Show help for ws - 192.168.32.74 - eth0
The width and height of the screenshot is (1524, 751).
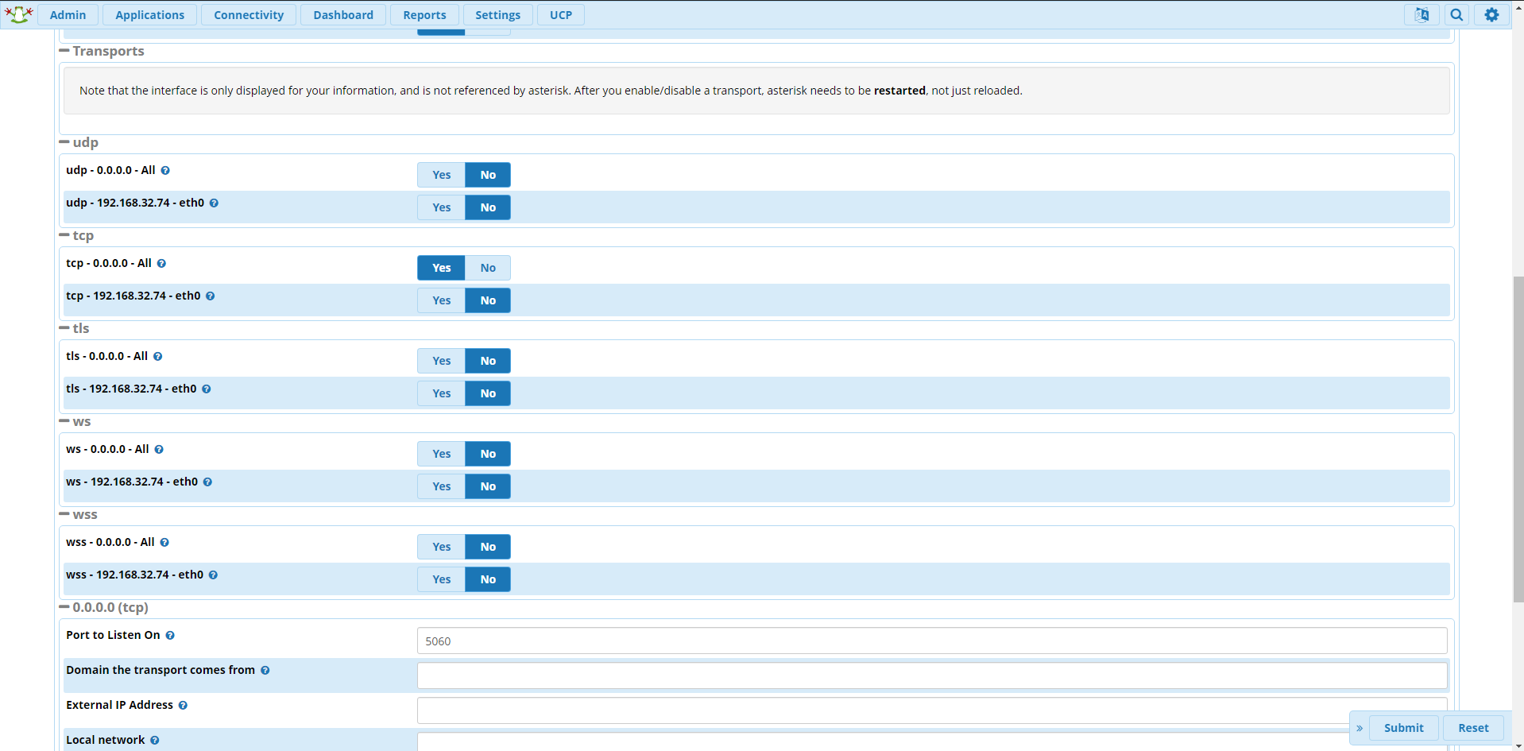[207, 482]
